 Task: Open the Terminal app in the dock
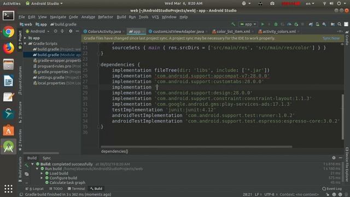click(x=9, y=16)
